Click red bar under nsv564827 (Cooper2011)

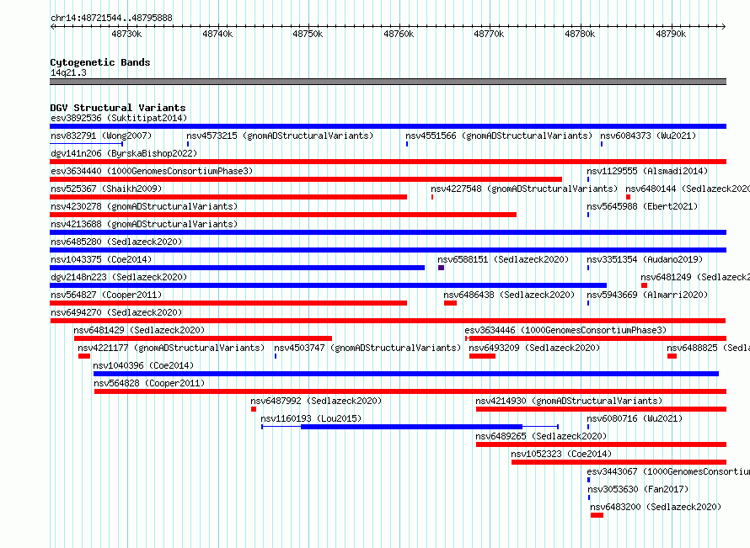point(228,303)
